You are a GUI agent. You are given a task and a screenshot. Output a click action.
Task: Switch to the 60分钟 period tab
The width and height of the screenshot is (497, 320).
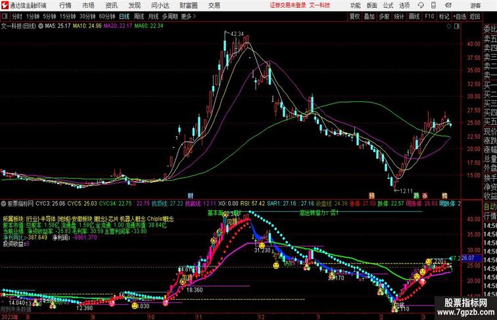[107, 16]
